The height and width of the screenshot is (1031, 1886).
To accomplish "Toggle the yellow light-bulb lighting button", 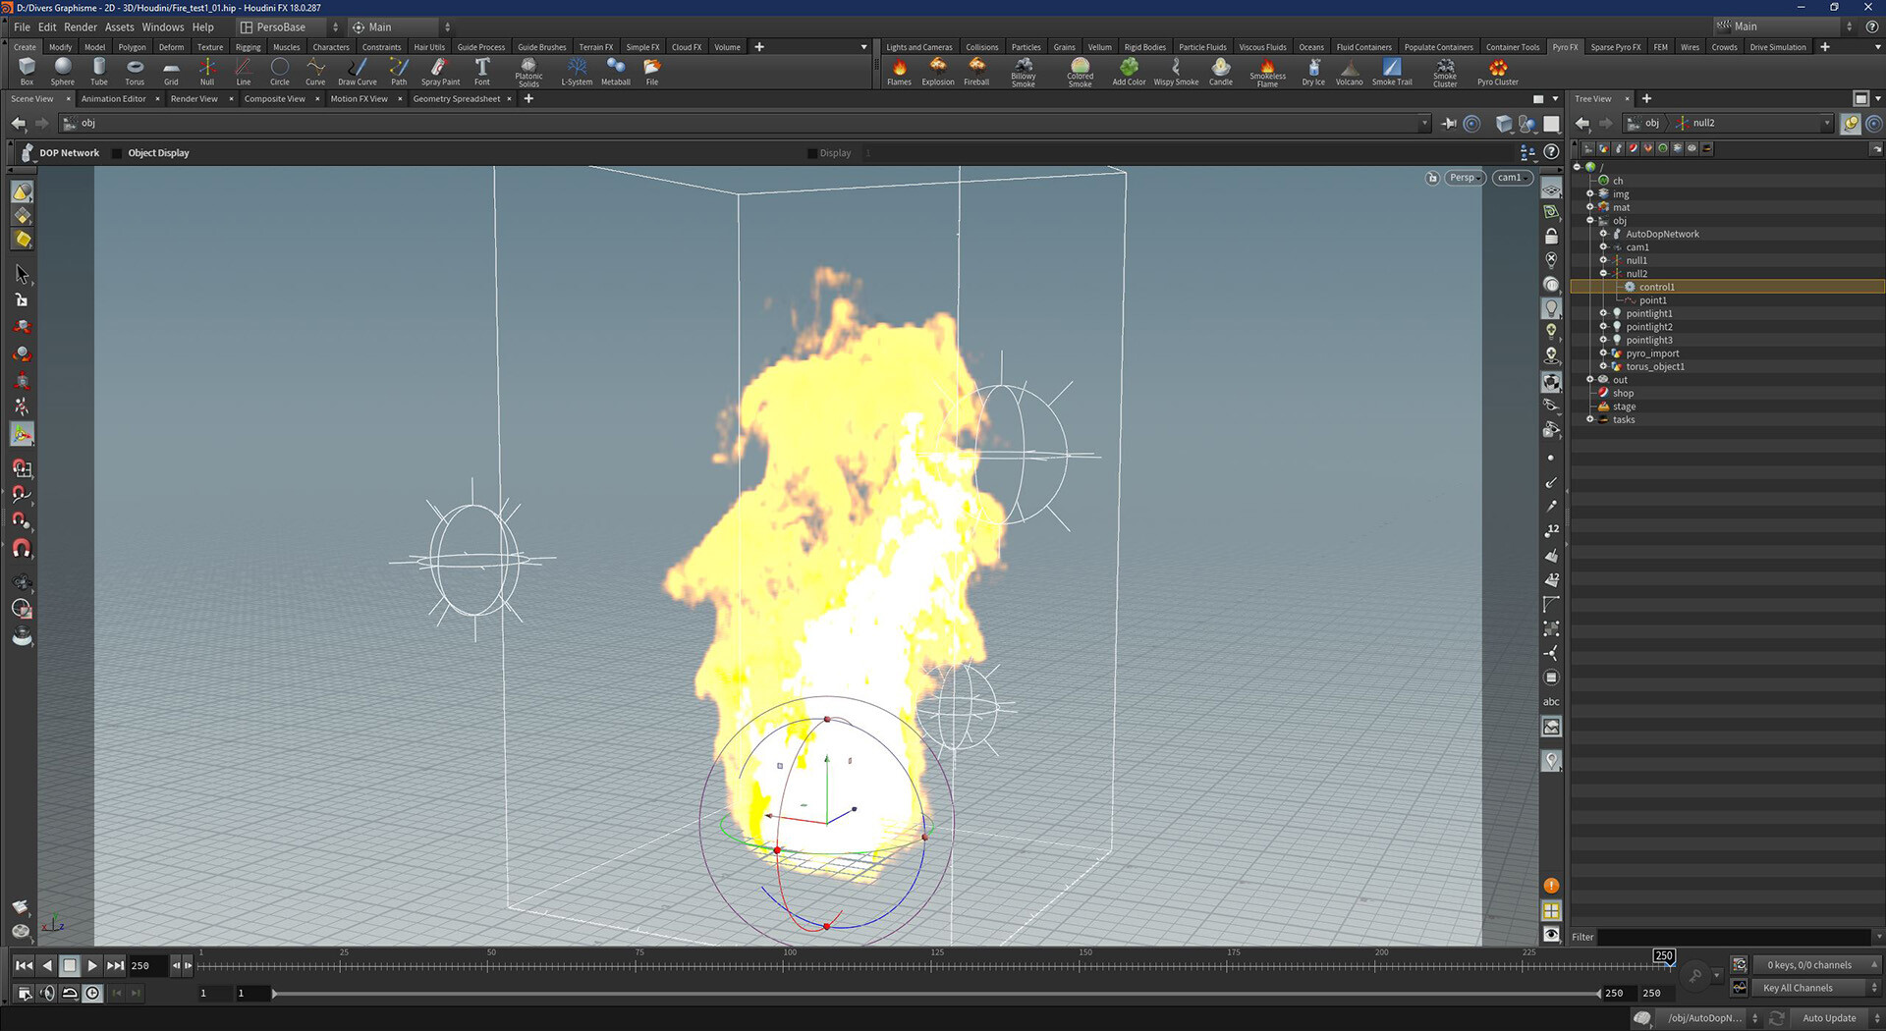I will [1551, 331].
